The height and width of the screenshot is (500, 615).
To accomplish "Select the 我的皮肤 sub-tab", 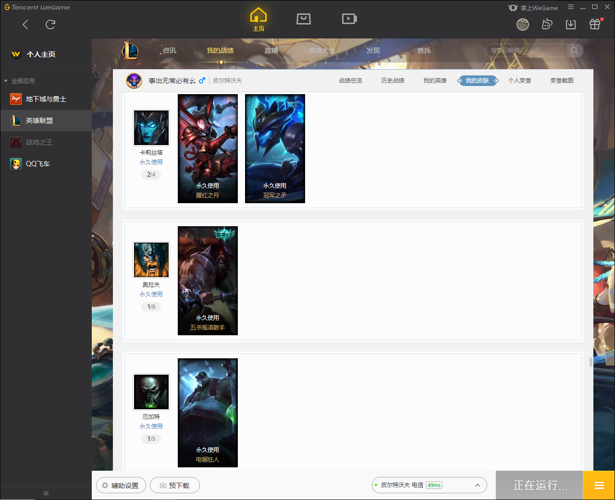I will (x=478, y=81).
